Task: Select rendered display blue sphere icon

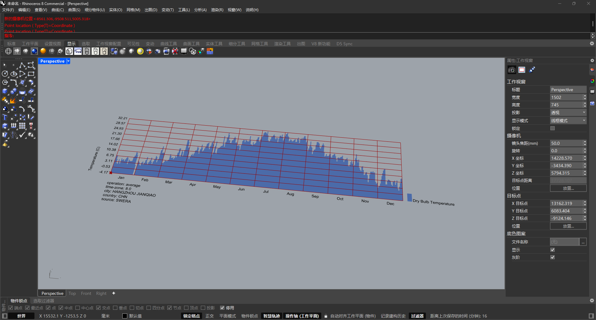Action: coord(34,51)
